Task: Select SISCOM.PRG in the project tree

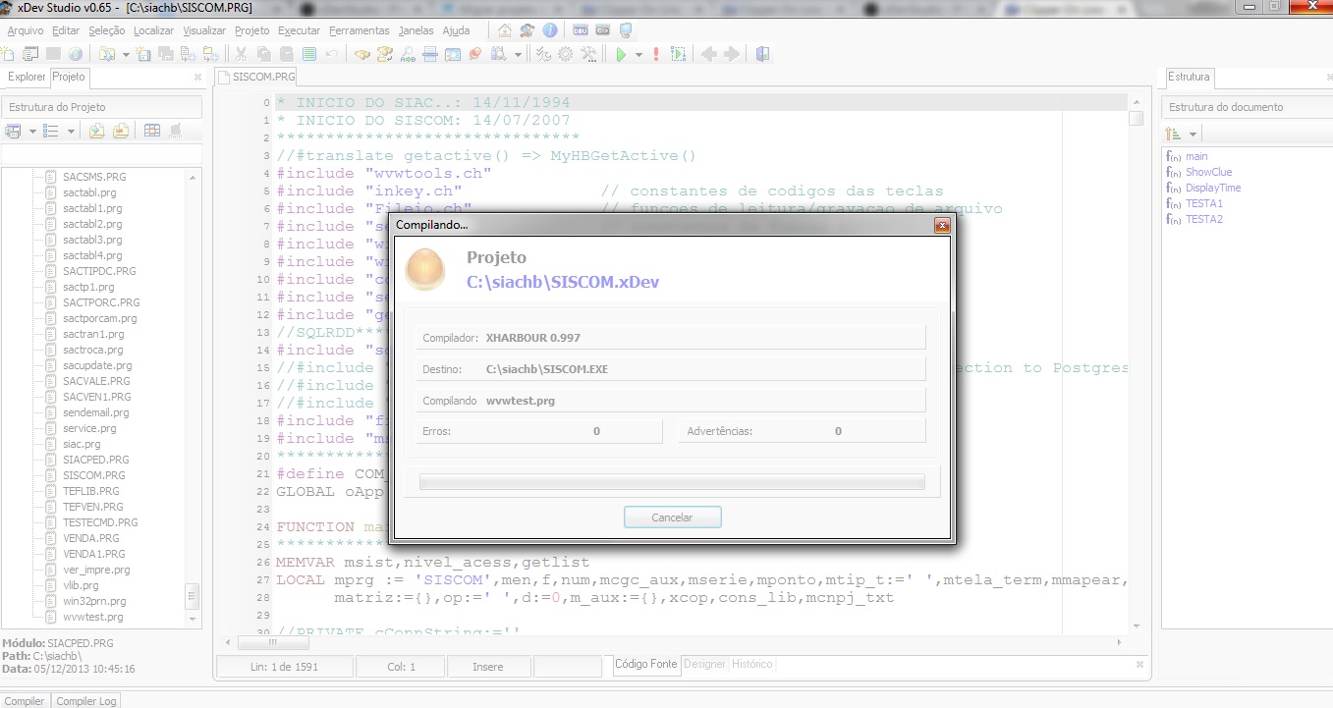Action: 93,475
